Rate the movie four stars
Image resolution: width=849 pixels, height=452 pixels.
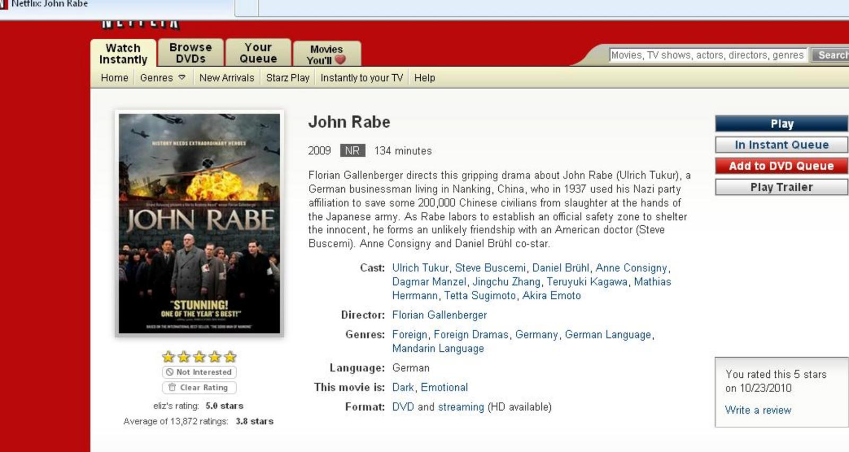click(x=214, y=357)
